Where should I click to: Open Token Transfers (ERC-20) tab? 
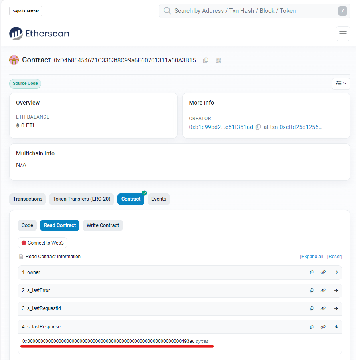(82, 199)
